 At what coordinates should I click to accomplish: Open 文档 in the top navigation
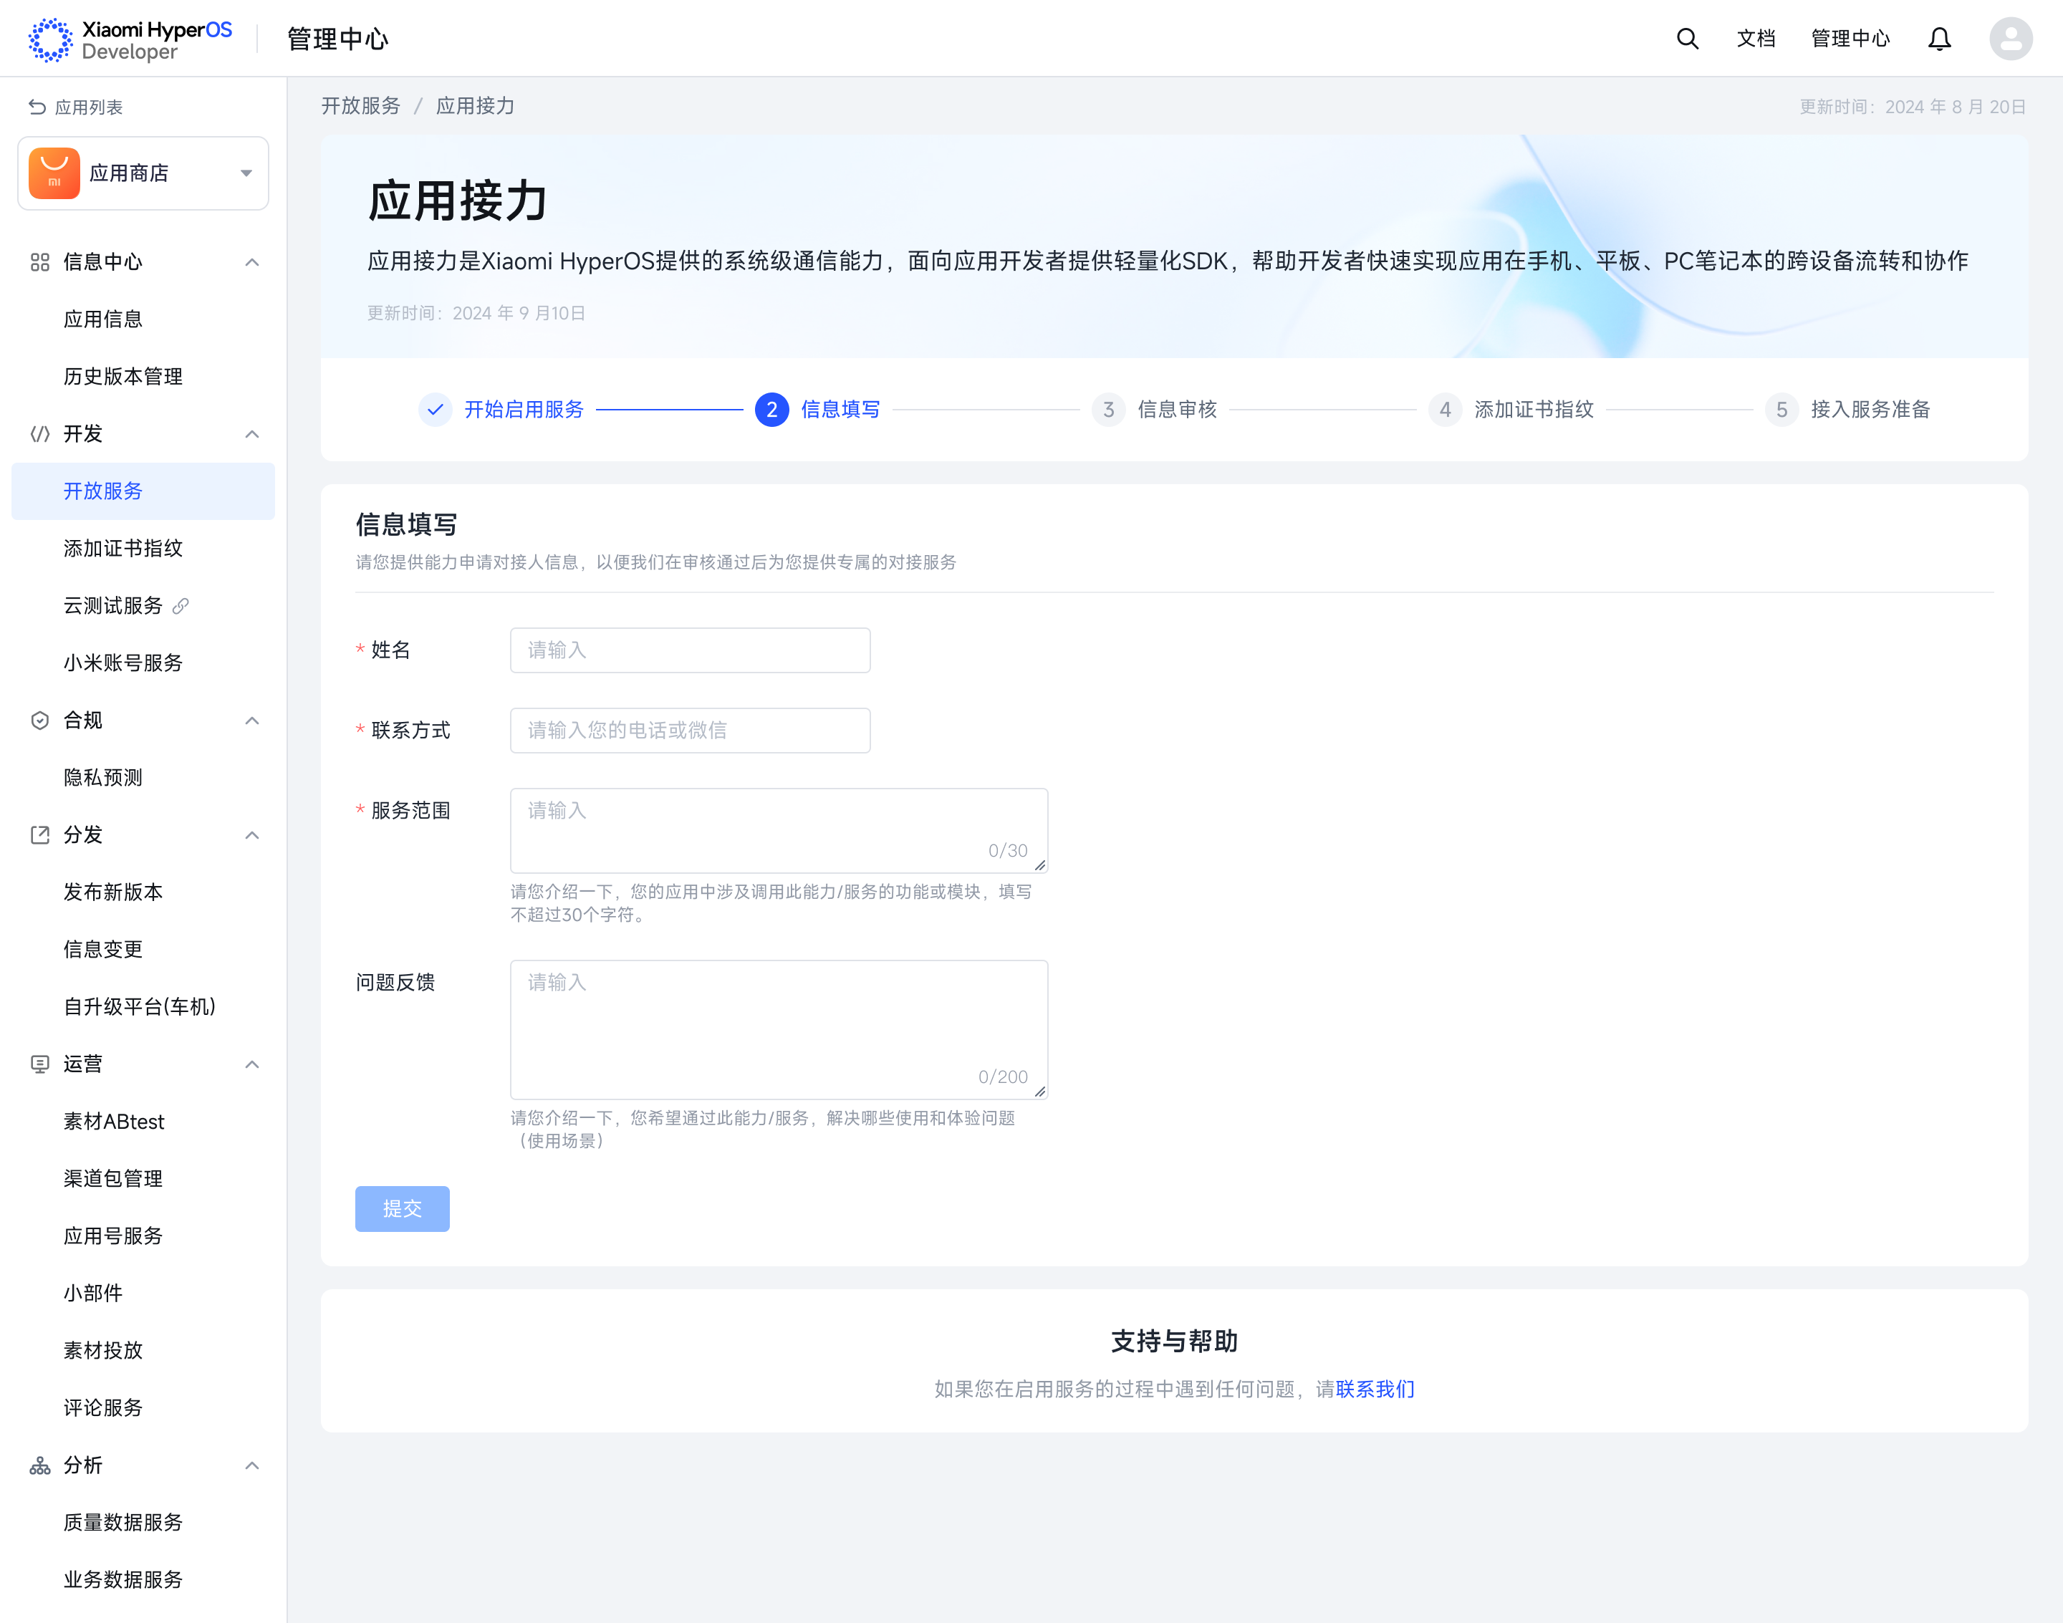click(x=1755, y=39)
